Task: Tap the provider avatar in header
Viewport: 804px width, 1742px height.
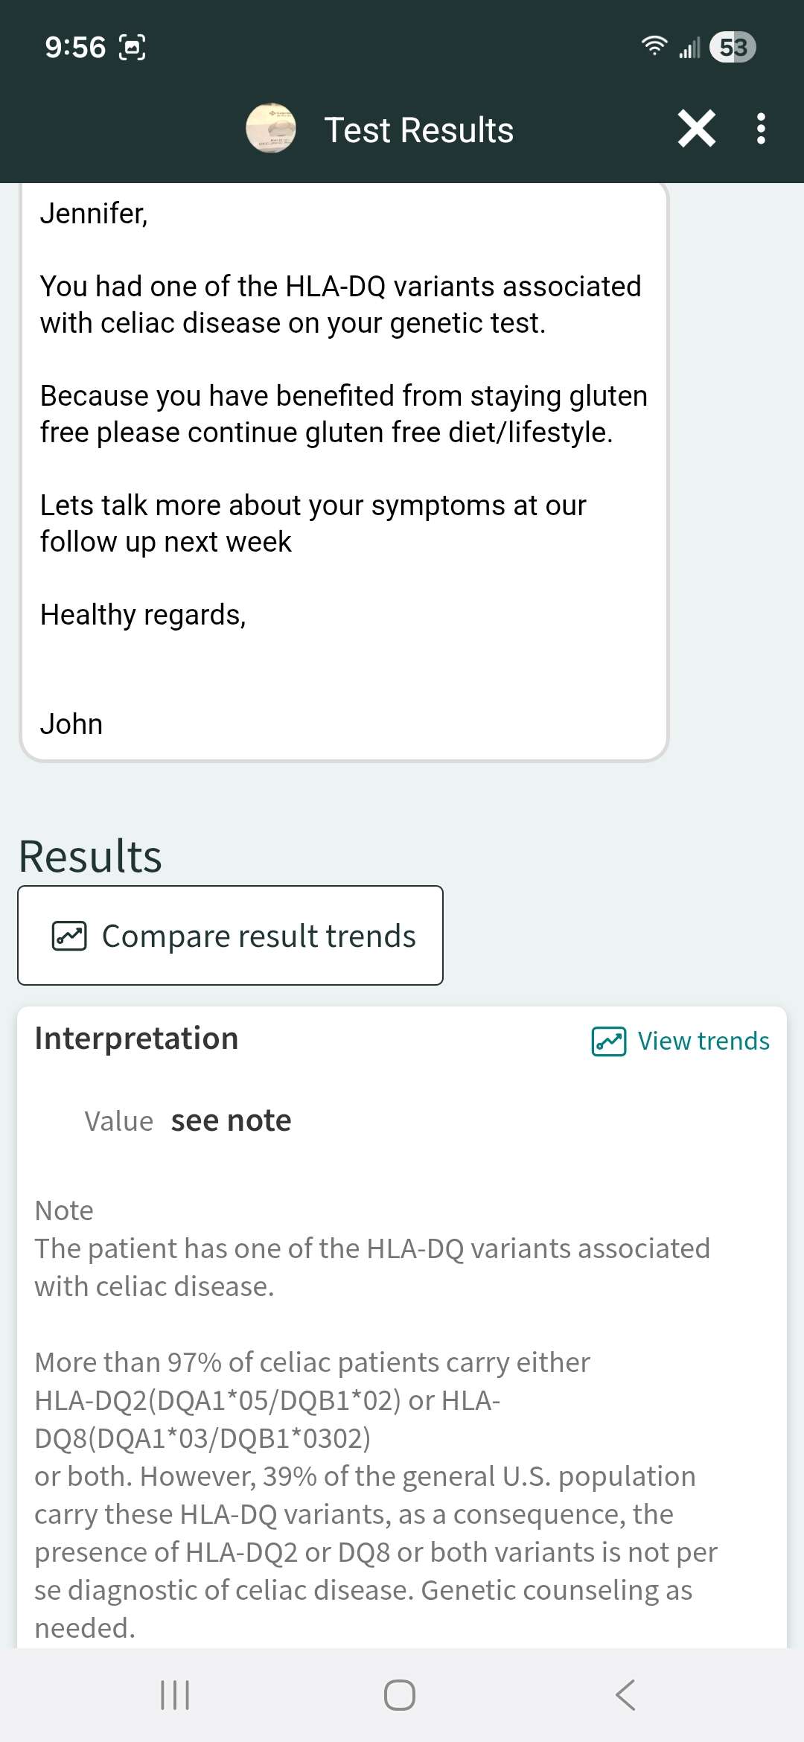Action: [x=271, y=129]
